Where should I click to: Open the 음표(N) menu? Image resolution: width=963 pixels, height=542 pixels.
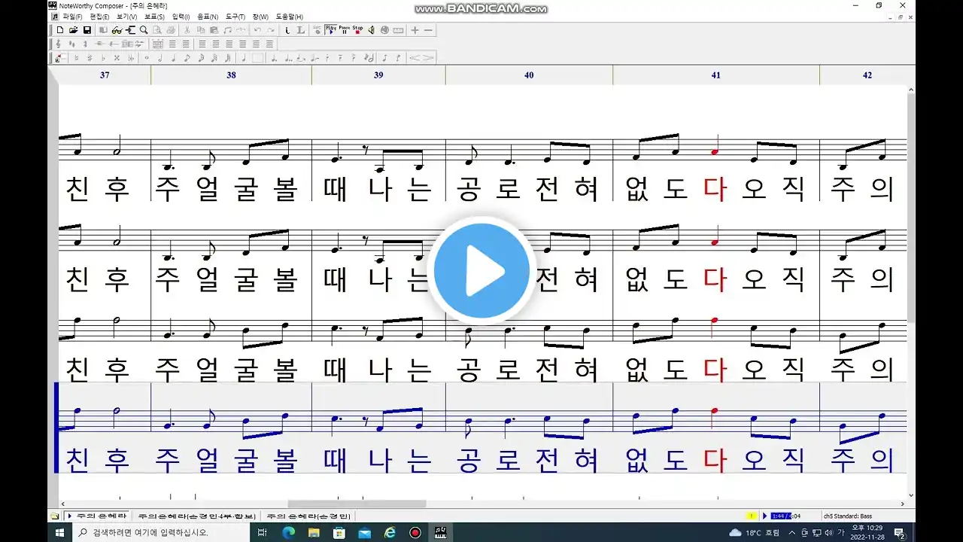click(208, 17)
